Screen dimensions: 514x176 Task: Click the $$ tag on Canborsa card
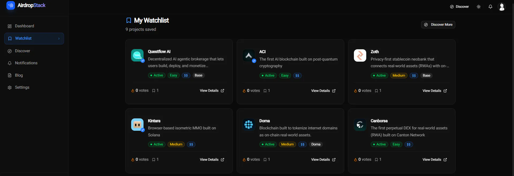409,144
